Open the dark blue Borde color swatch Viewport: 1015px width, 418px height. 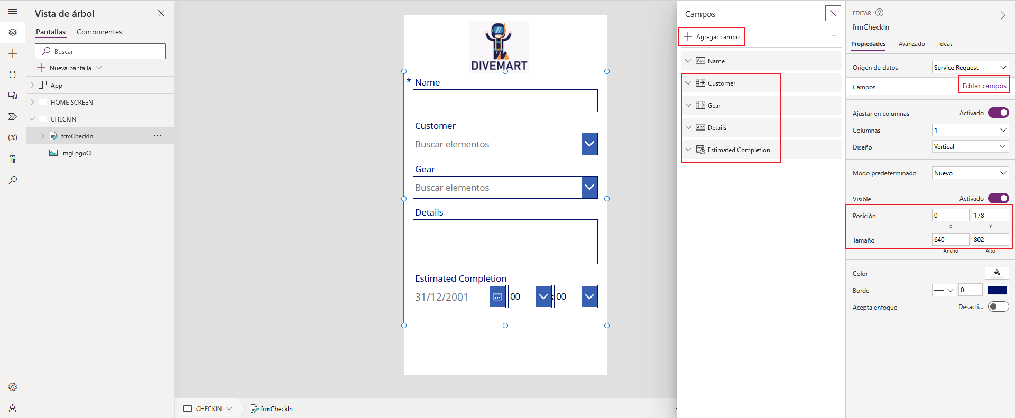coord(997,290)
